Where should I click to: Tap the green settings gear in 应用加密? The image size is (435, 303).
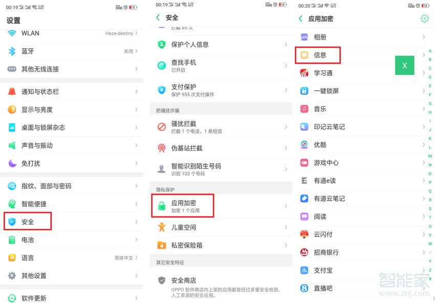coord(424,18)
